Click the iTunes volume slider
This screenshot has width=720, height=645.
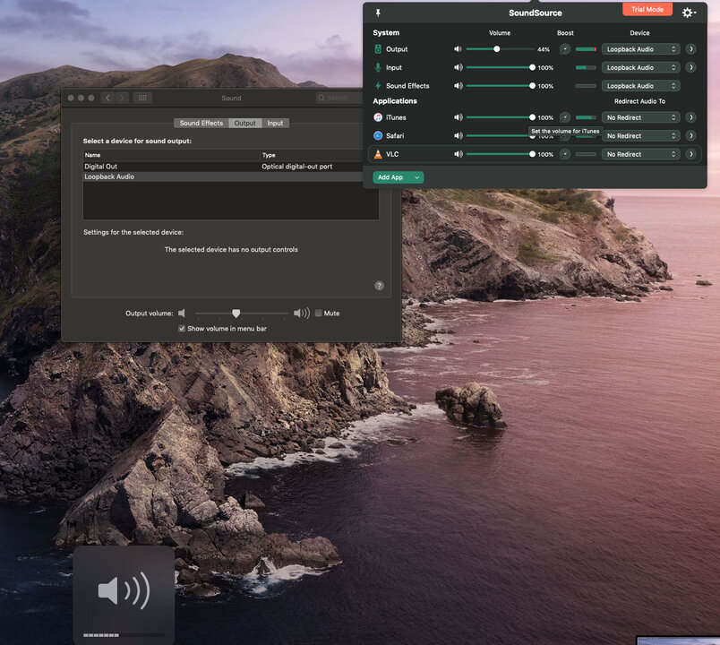click(500, 117)
